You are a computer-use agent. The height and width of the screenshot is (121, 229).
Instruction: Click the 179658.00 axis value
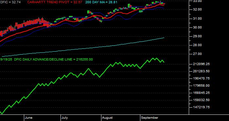coord(202,86)
